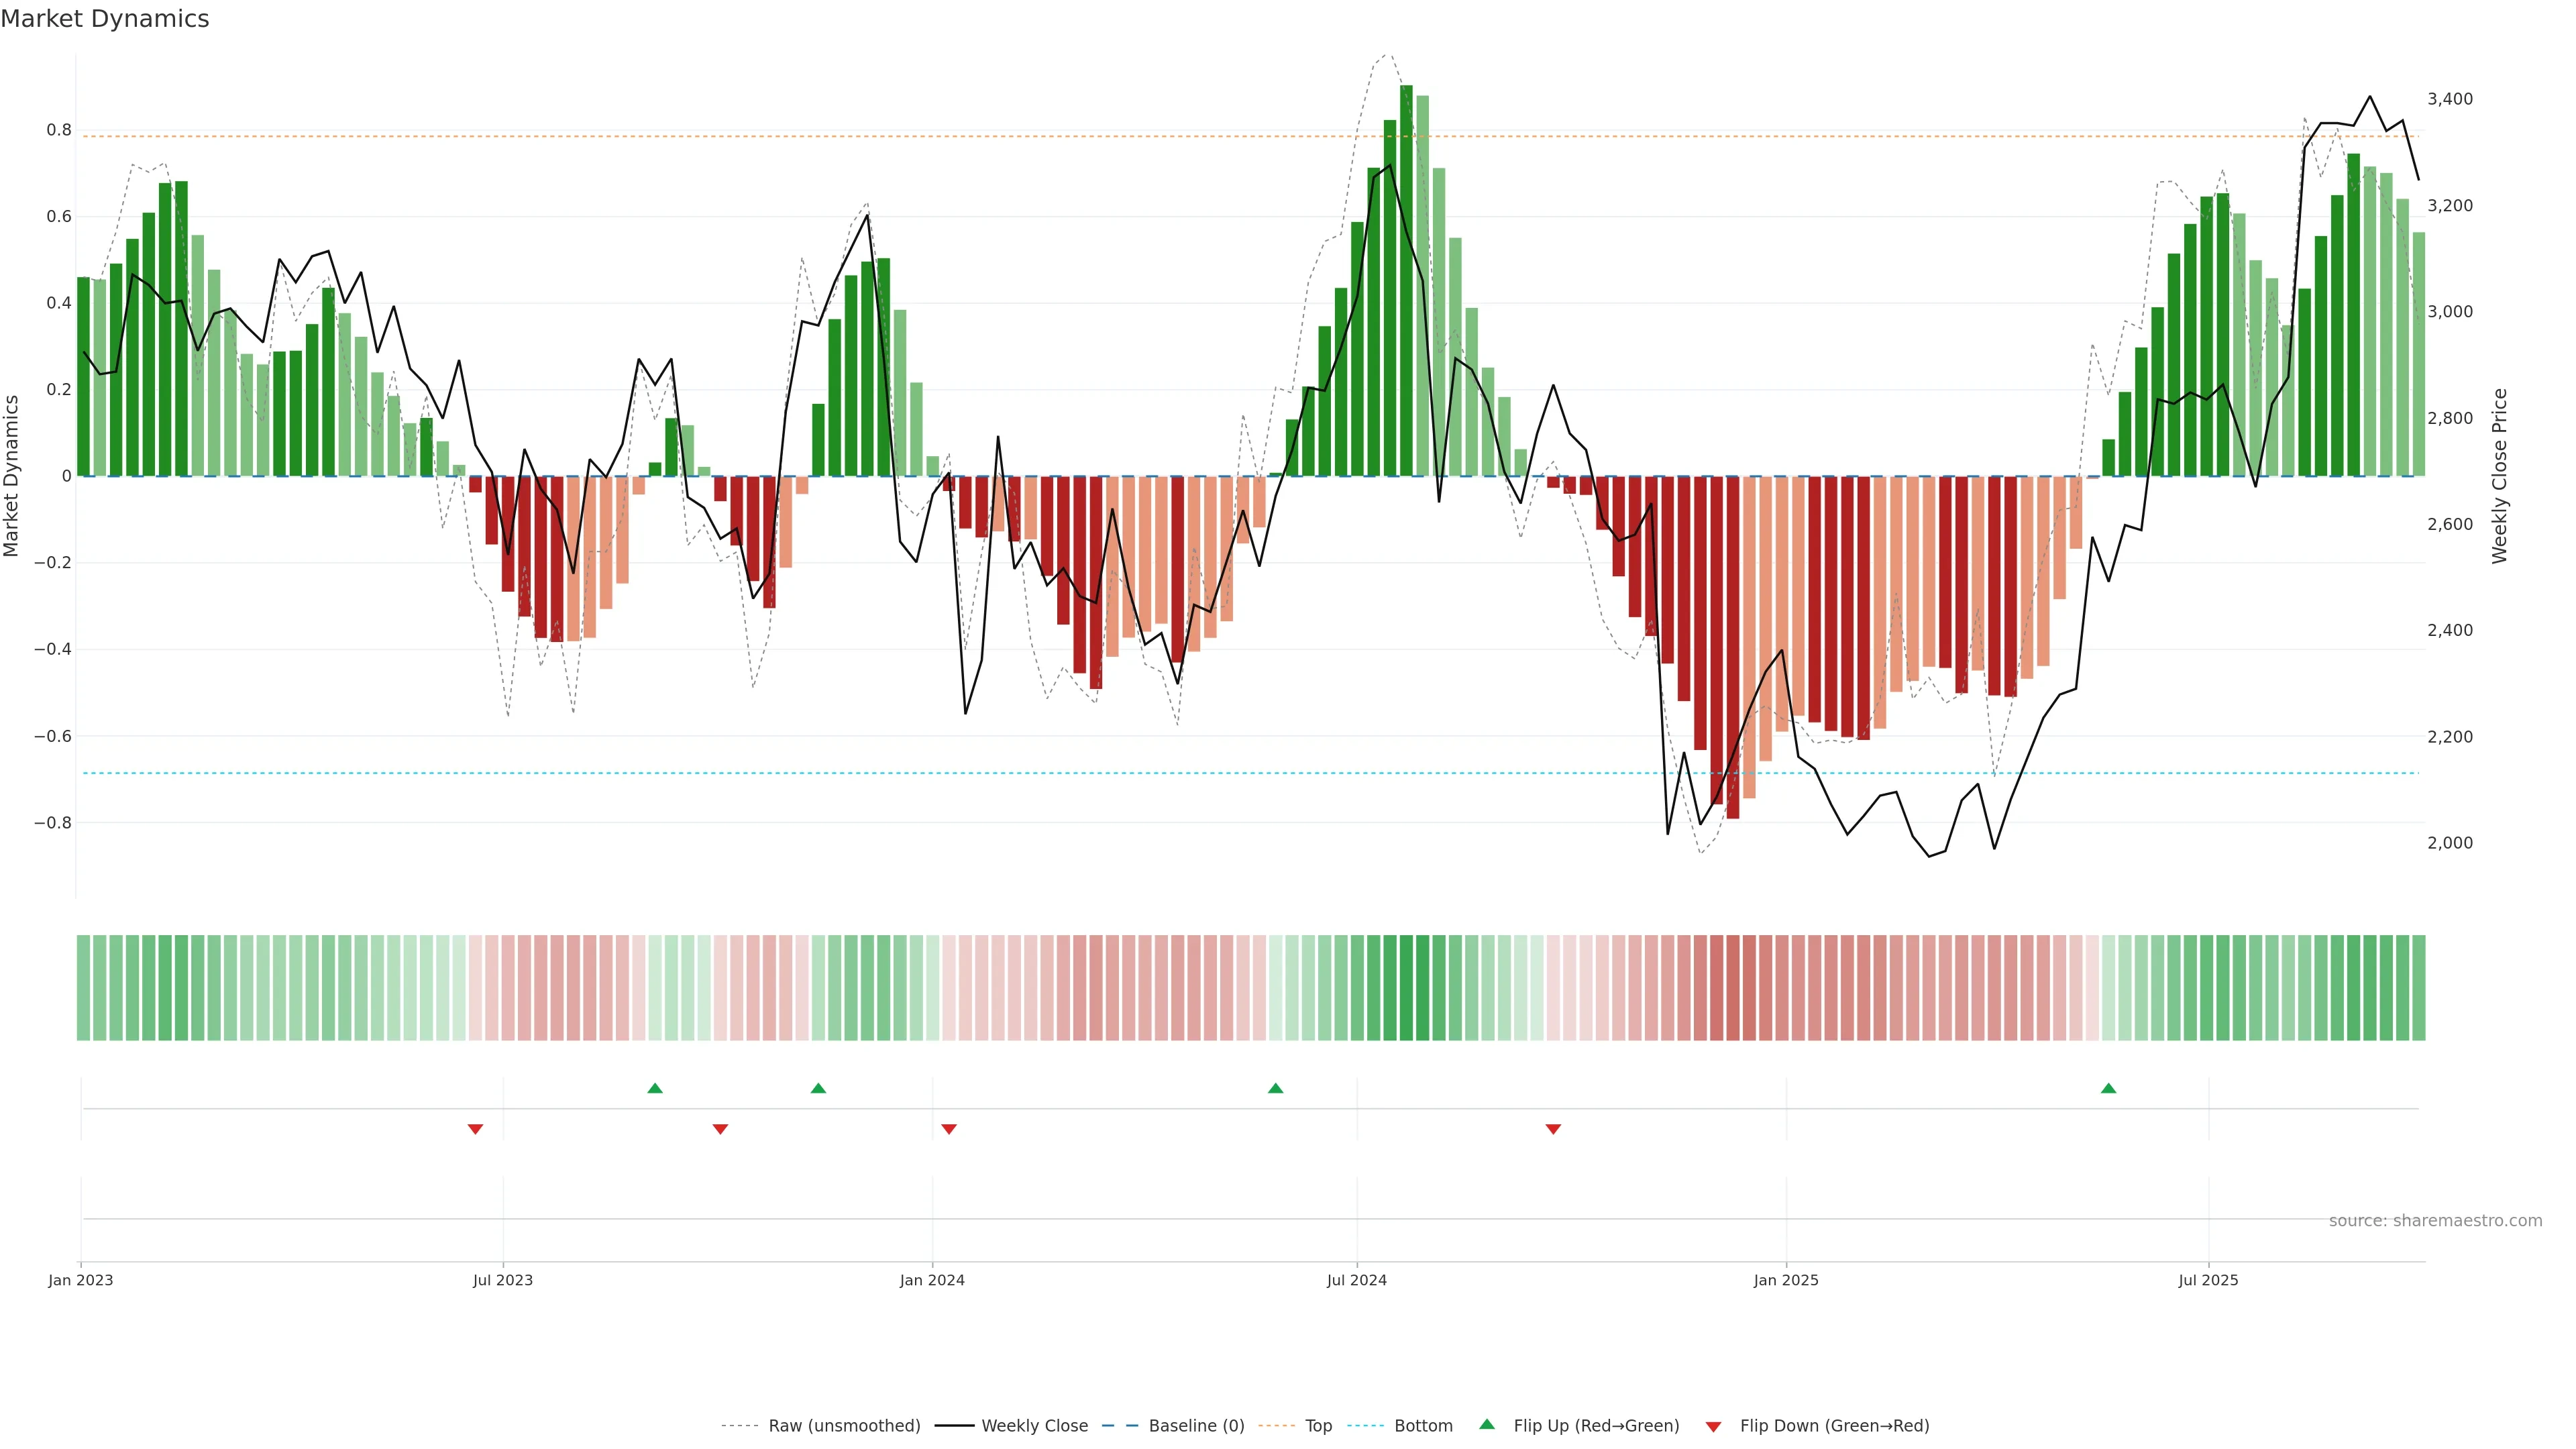This screenshot has width=2576, height=1449.
Task: Click the flip-up triangle just before Jul 2024
Action: coord(1275,1088)
